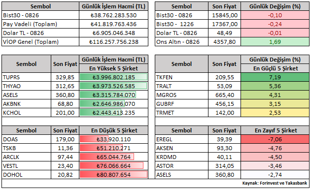Select the 'En Güçlü 5 Şirket' header

[275, 68]
